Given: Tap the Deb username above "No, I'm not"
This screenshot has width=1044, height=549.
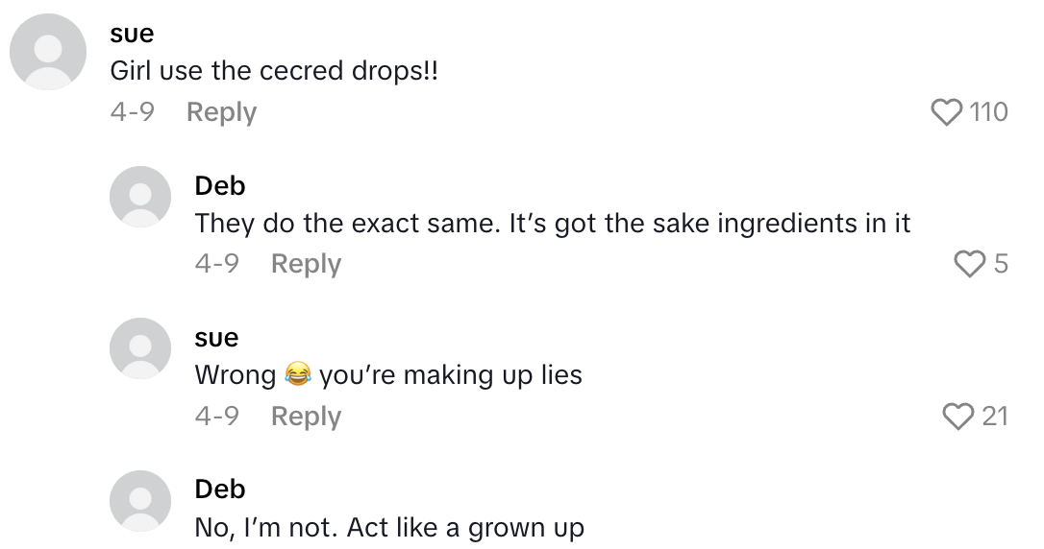Looking at the screenshot, I should coord(220,489).
